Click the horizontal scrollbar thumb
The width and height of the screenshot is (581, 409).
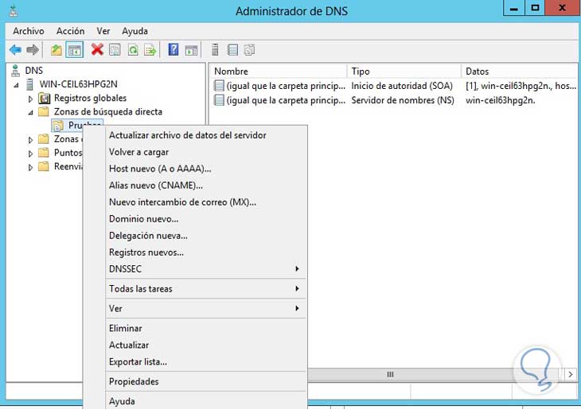(390, 374)
